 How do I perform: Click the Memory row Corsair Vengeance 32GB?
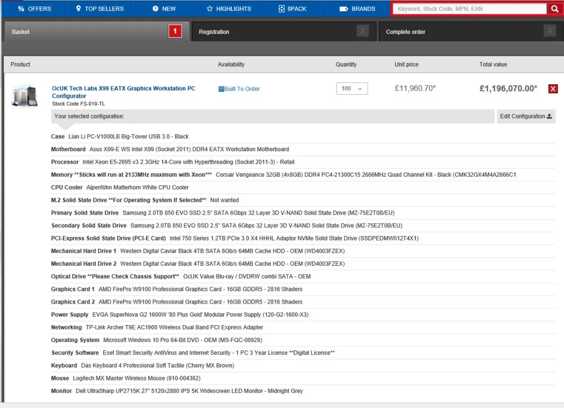[303, 175]
